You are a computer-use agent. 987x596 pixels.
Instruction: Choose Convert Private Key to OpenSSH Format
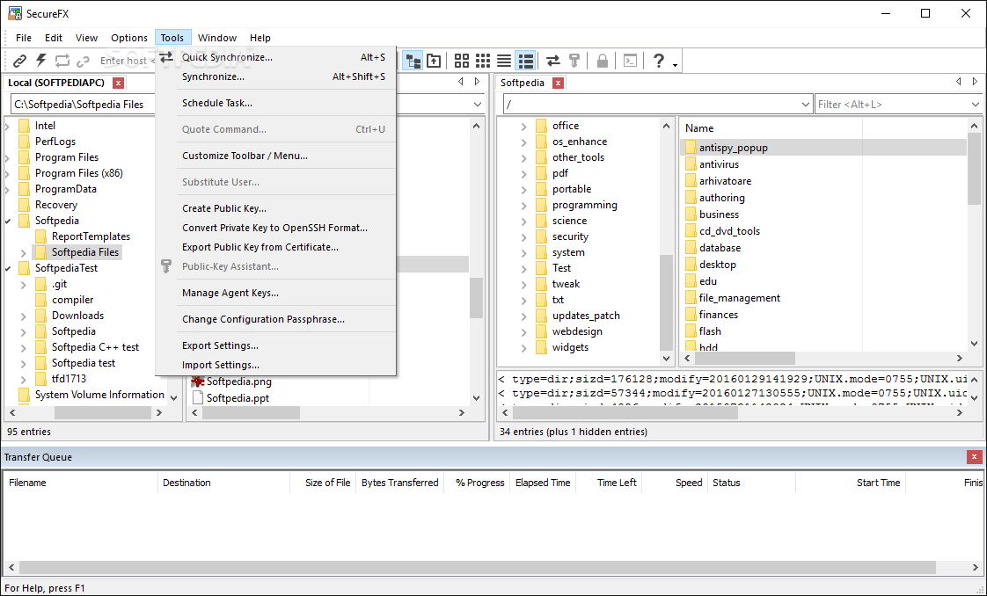coord(275,229)
